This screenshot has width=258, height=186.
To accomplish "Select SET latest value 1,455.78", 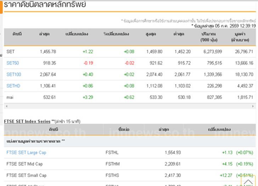I will pyautogui.click(x=48, y=52).
